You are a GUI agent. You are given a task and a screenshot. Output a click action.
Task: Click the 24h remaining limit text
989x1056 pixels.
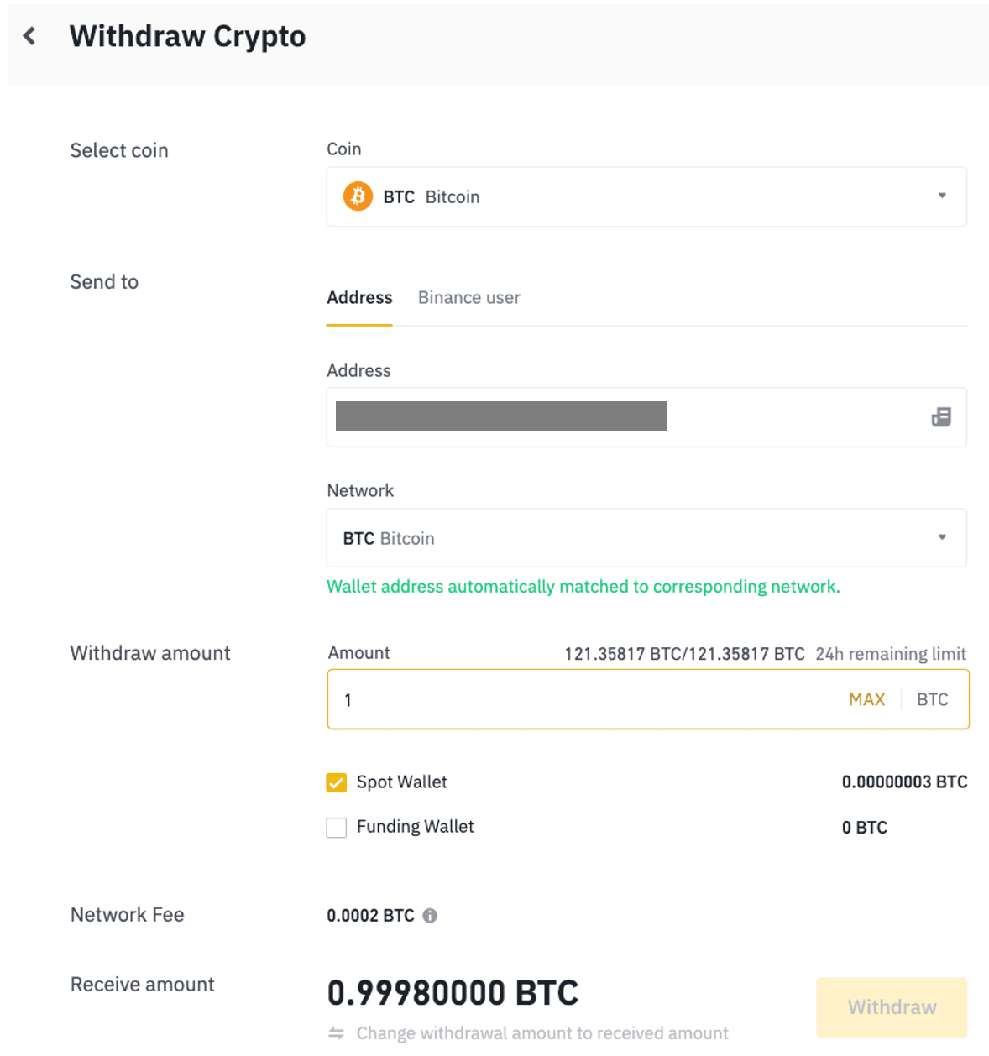(890, 654)
